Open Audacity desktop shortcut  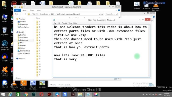5,57
